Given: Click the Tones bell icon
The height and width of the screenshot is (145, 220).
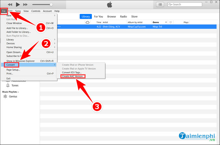Looking at the screenshot, I should pos(8,85).
